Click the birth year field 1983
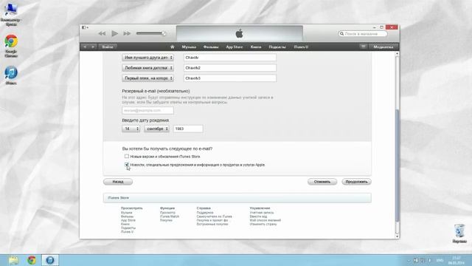Image resolution: width=472 pixels, height=266 pixels. coord(188,129)
